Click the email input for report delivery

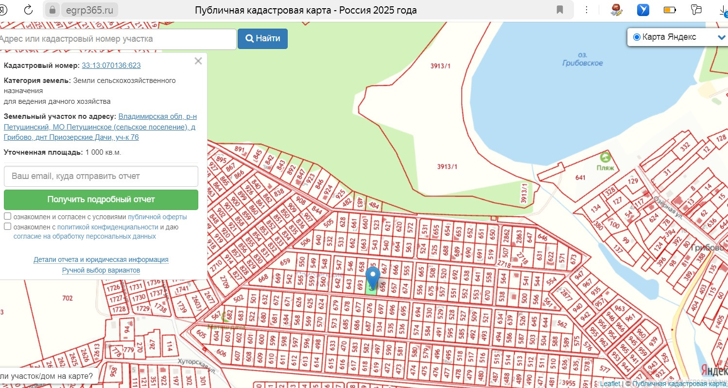pyautogui.click(x=101, y=176)
